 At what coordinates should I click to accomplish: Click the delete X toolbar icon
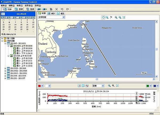(57, 9)
